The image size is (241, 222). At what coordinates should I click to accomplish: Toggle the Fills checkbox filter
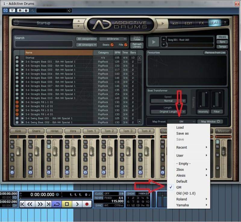coord(126,45)
